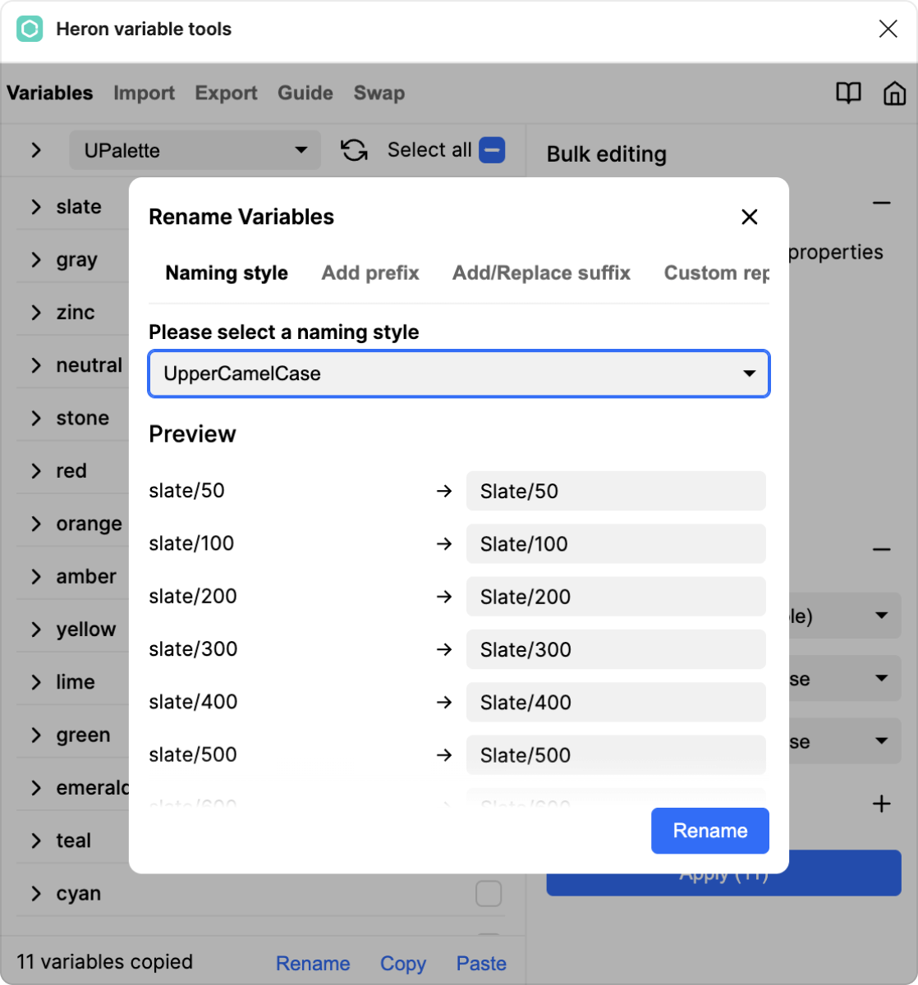Click the home icon
918x985 pixels.
click(x=894, y=93)
